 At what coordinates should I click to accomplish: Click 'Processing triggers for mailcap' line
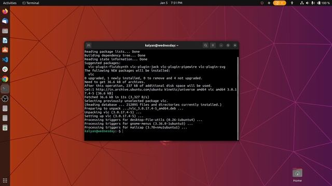tap(136, 128)
